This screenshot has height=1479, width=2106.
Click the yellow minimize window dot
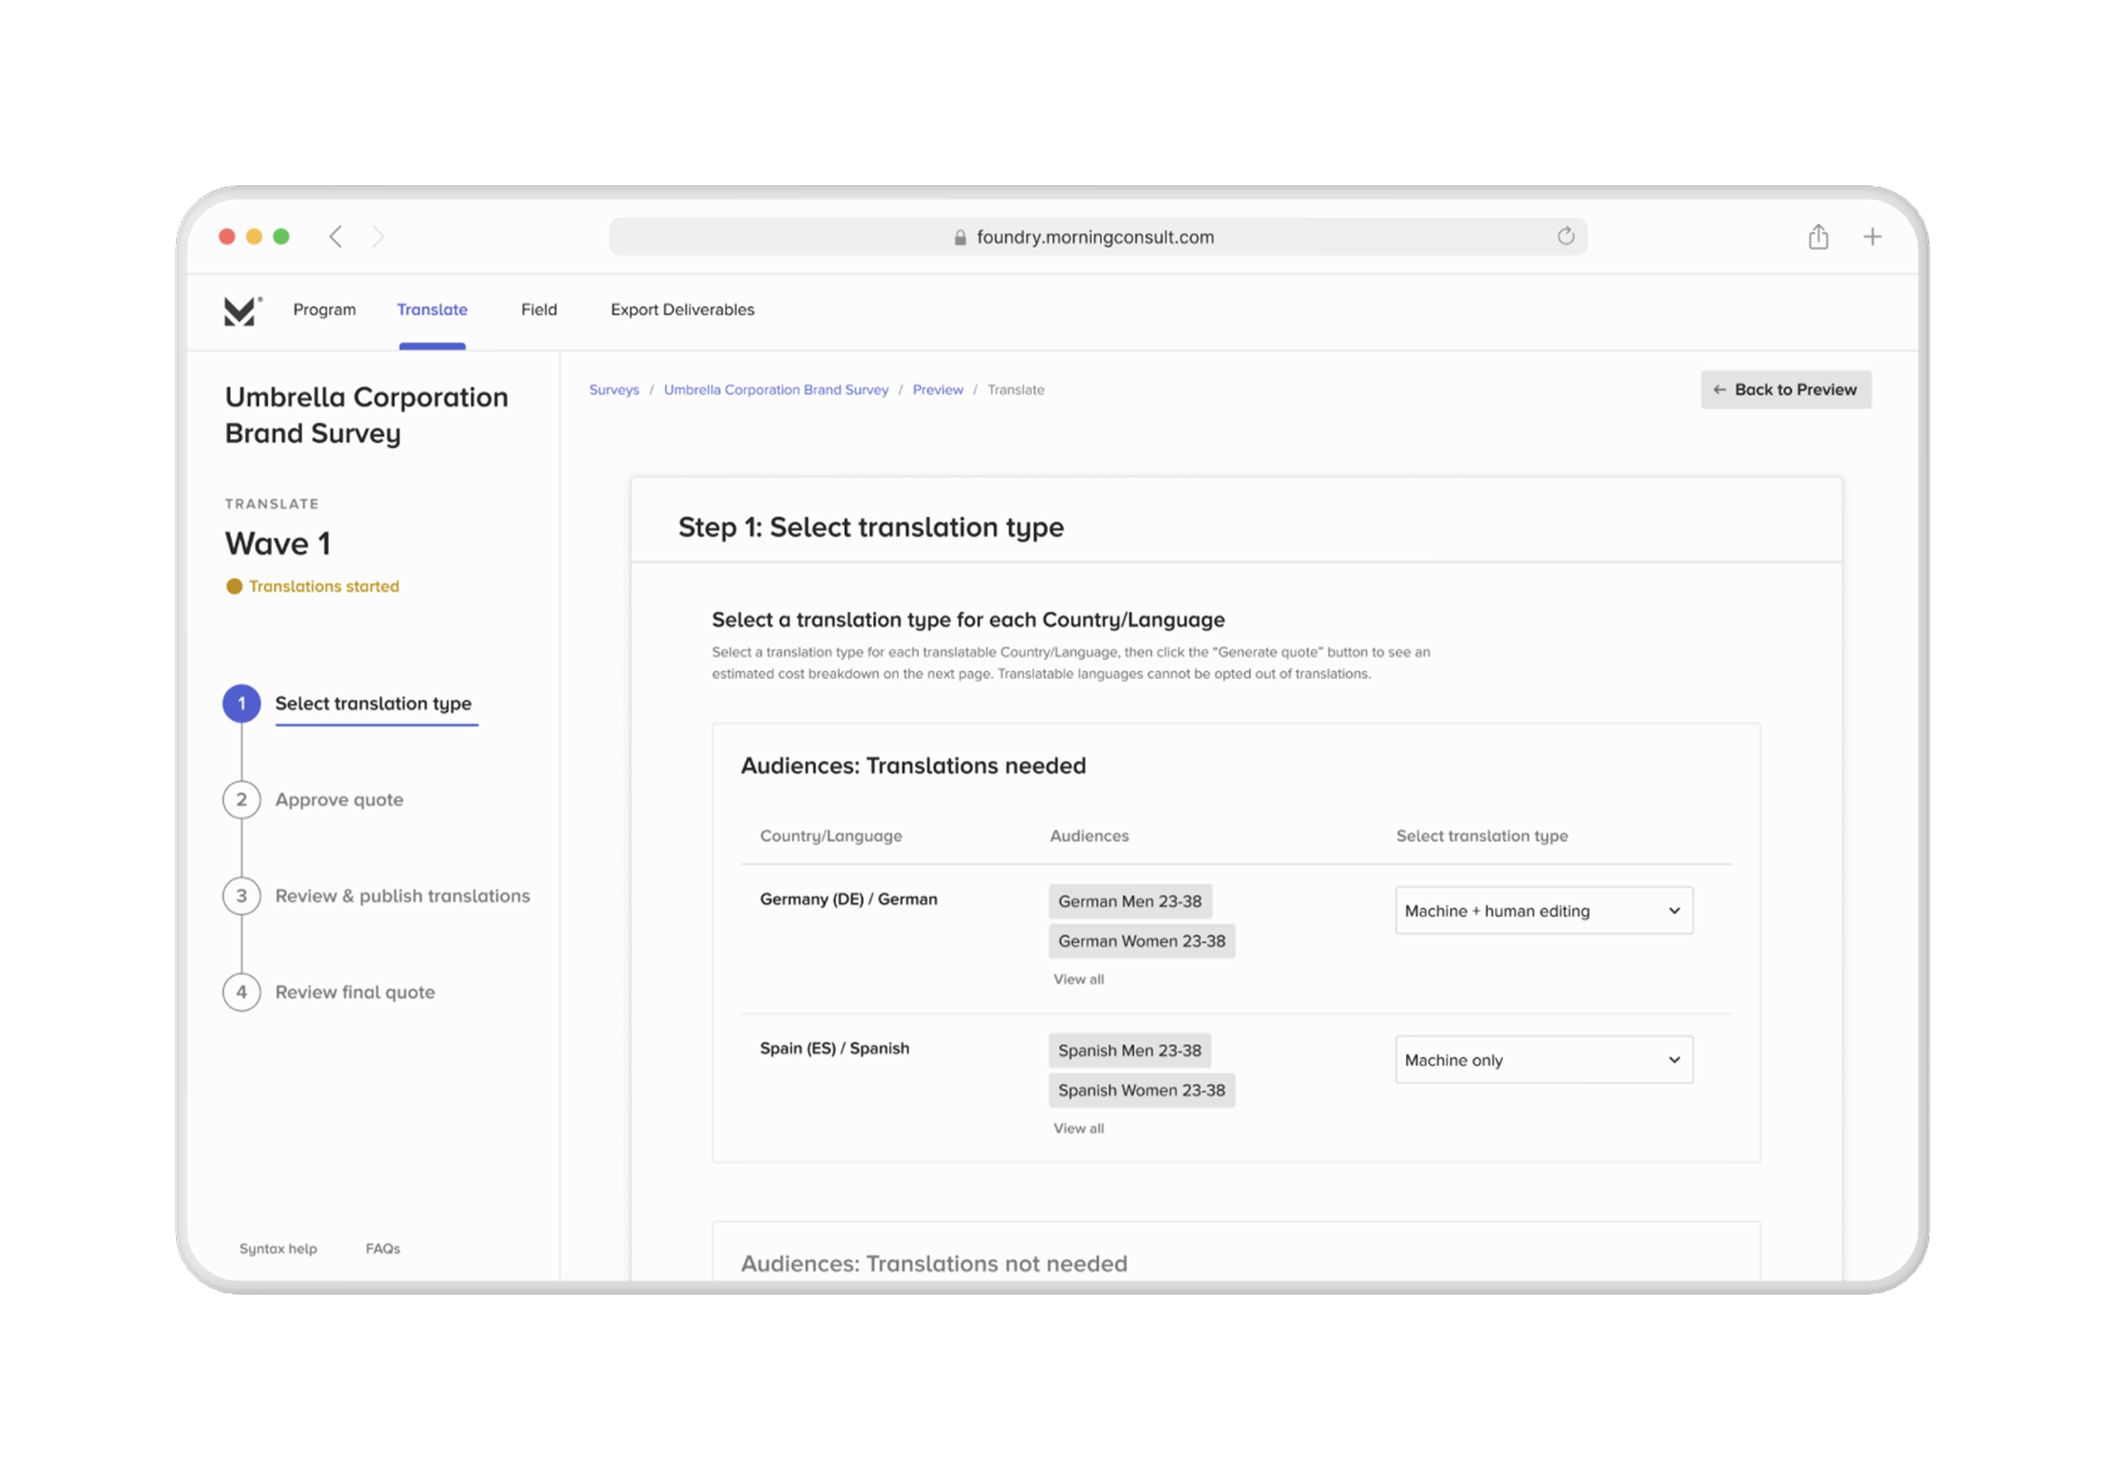point(254,237)
